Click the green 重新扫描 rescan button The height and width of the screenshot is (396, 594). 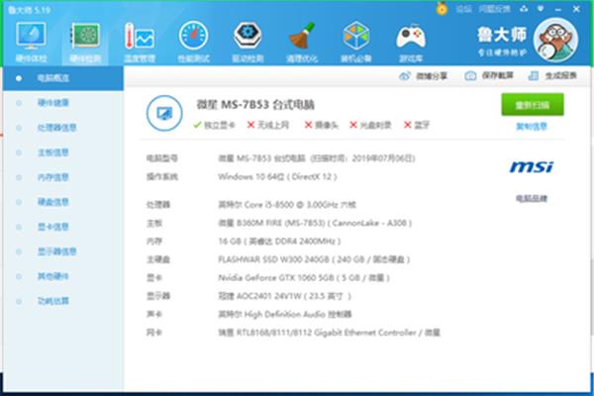pos(533,105)
